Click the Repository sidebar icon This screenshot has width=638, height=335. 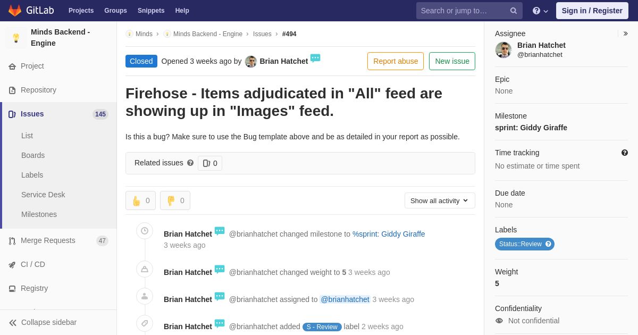[x=12, y=90]
